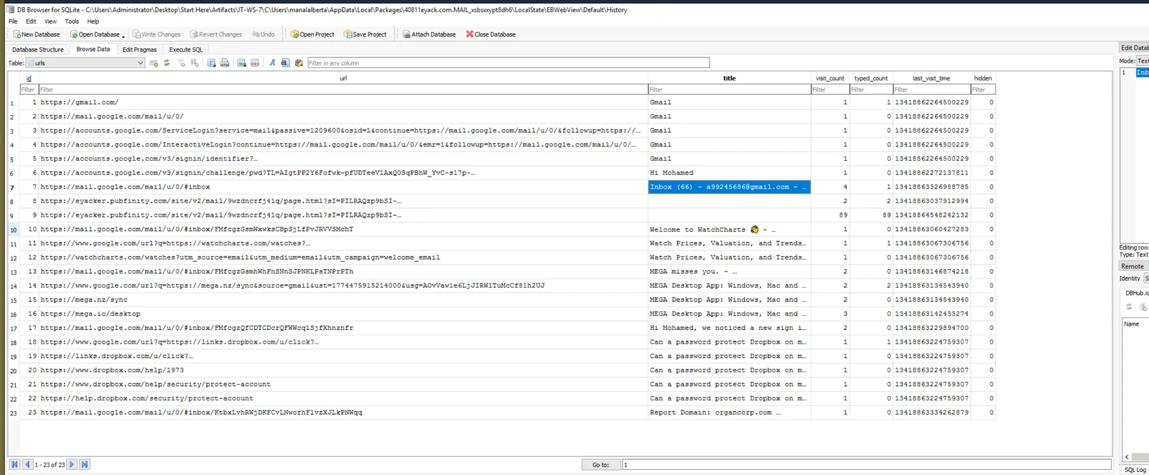
Task: Open the Help menu
Action: pos(93,22)
